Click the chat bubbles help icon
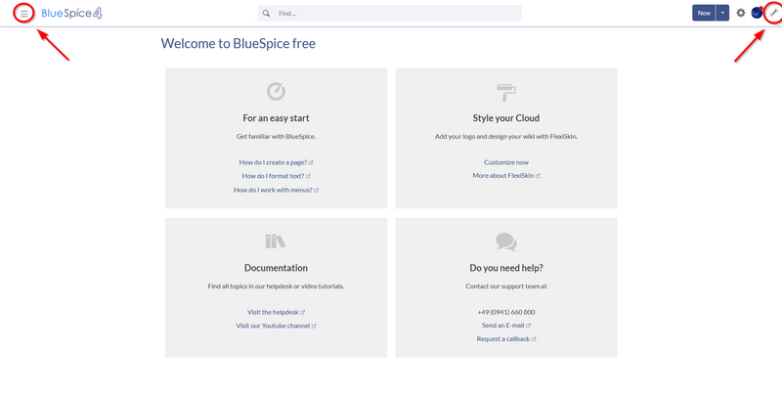 pyautogui.click(x=506, y=242)
